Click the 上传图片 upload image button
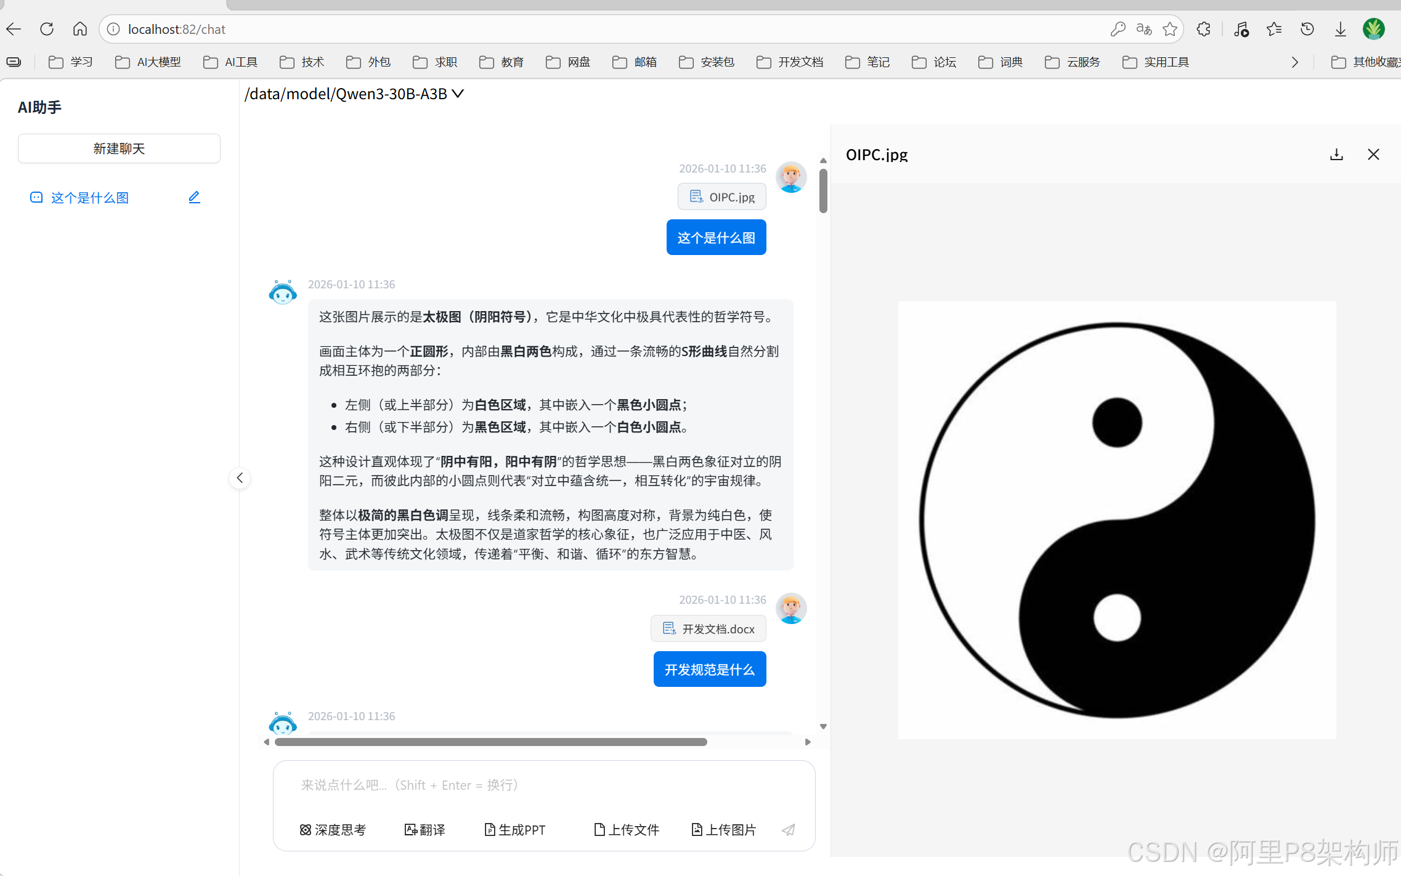 click(x=723, y=830)
